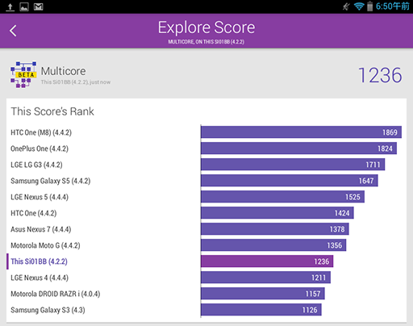413x326 pixels.
Task: Tap the Multicore BETA benchmark icon
Action: [23, 75]
